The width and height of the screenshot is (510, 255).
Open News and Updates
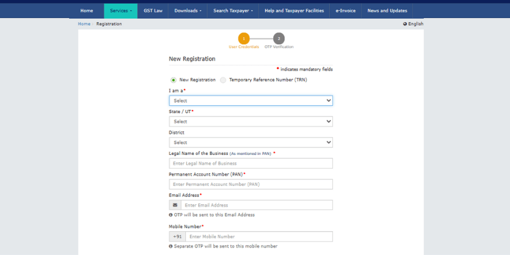coord(387,10)
